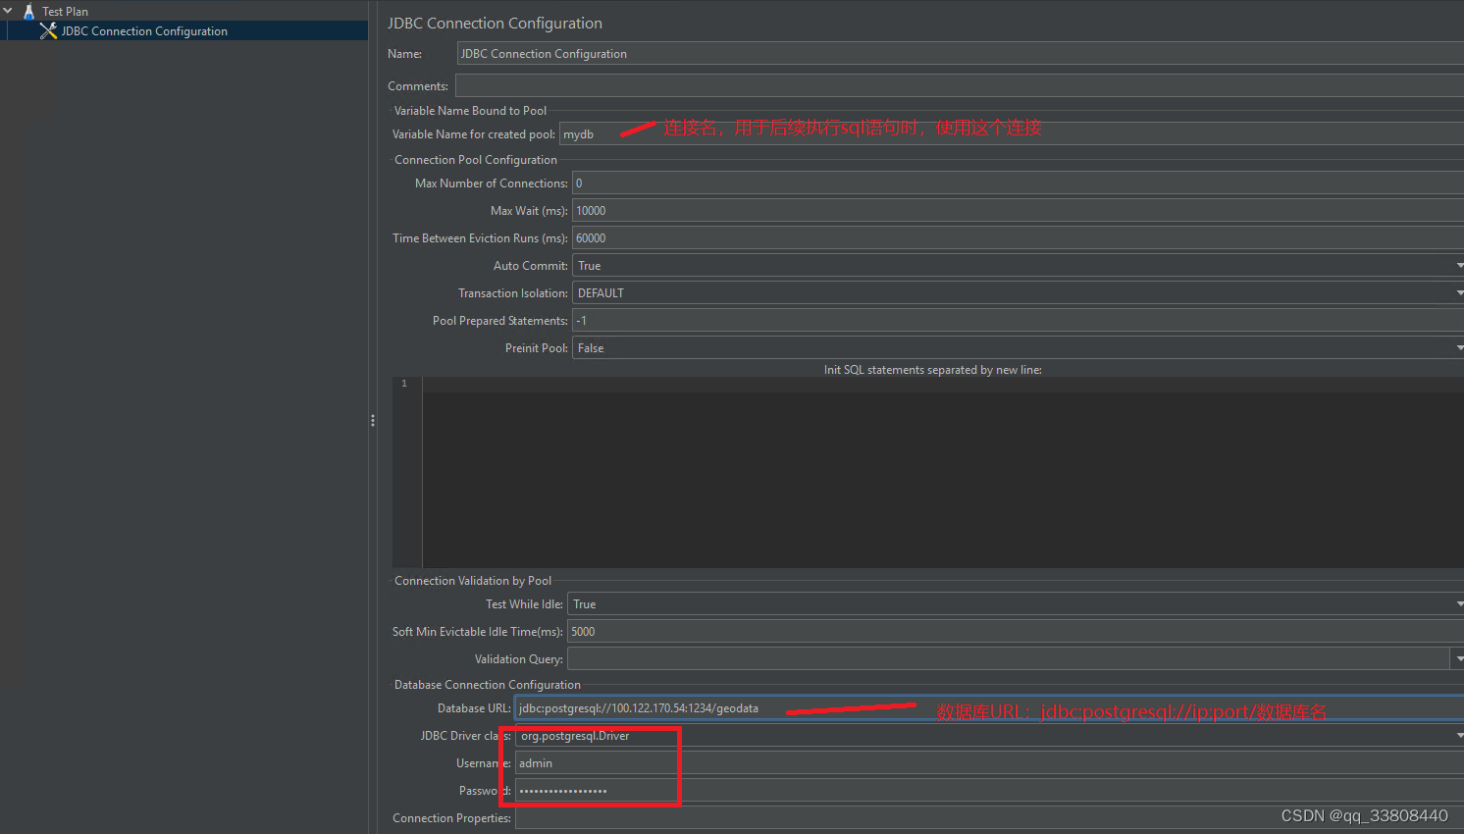Click line number 1 in SQL editor gutter
1464x834 pixels.
pos(403,384)
